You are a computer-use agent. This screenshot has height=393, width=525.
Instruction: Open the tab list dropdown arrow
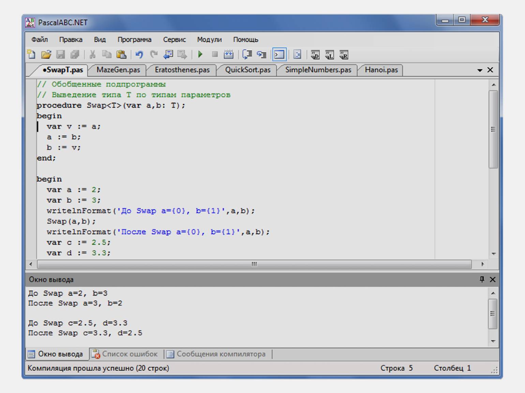(480, 70)
